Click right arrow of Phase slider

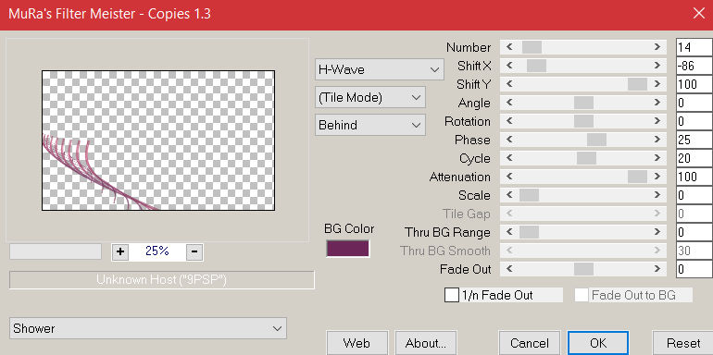(x=657, y=140)
